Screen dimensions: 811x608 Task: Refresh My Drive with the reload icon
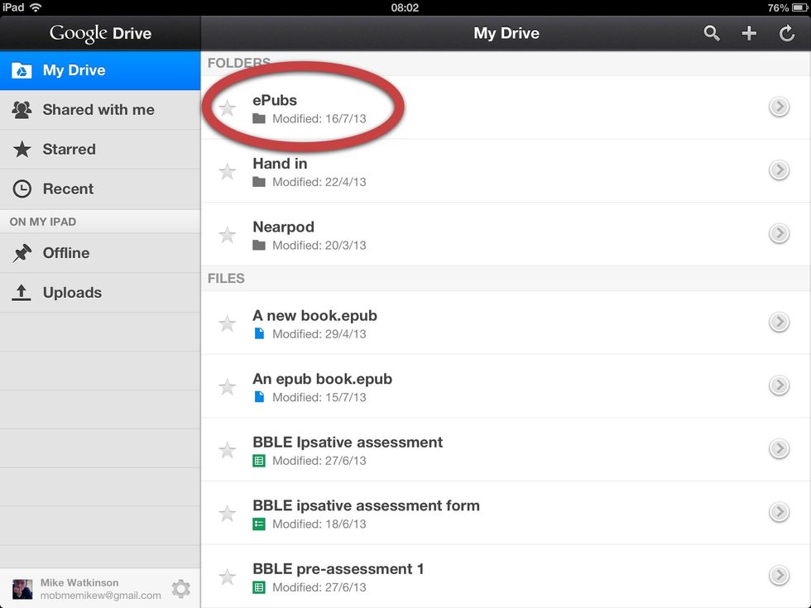coord(787,33)
